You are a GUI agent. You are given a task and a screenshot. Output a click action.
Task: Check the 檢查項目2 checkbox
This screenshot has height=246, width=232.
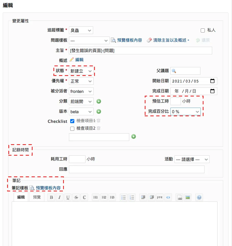72,129
